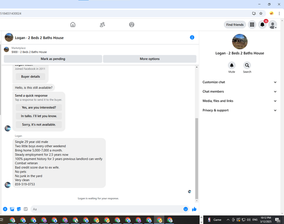Bookmark this page with the star icon
This screenshot has height=224, width=284.
click(x=261, y=14)
